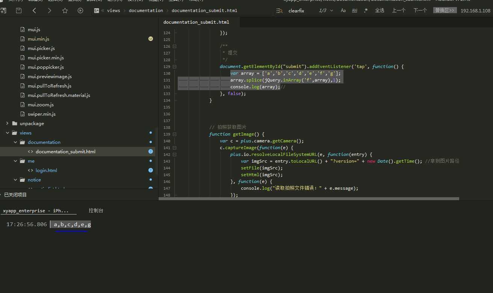Fold code at line 142
Image resolution: width=493 pixels, height=293 pixels.
pos(174,154)
